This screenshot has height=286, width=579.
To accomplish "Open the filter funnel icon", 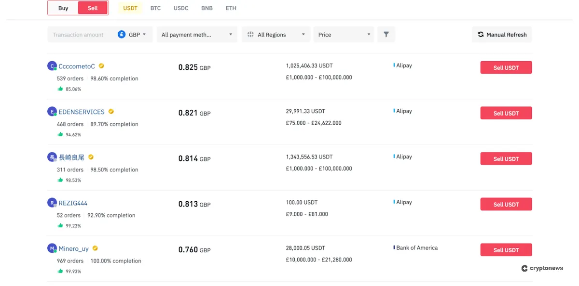I will pos(386,34).
